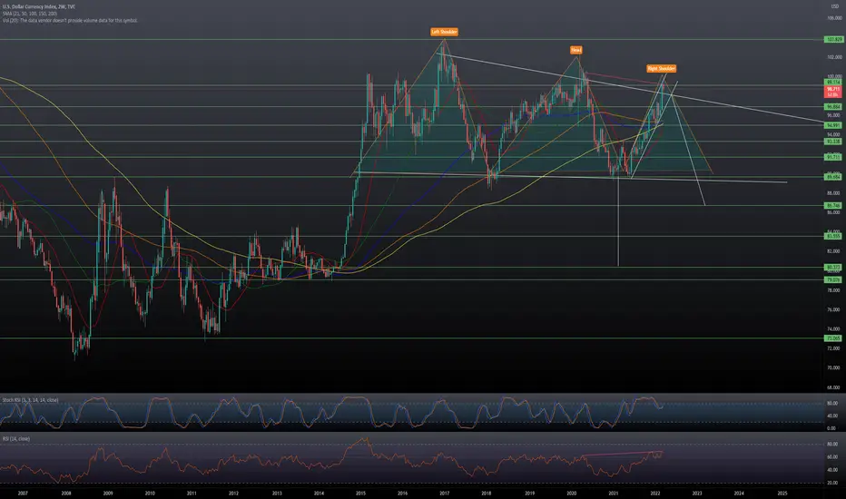Click the 2014 label on time axis

[319, 493]
